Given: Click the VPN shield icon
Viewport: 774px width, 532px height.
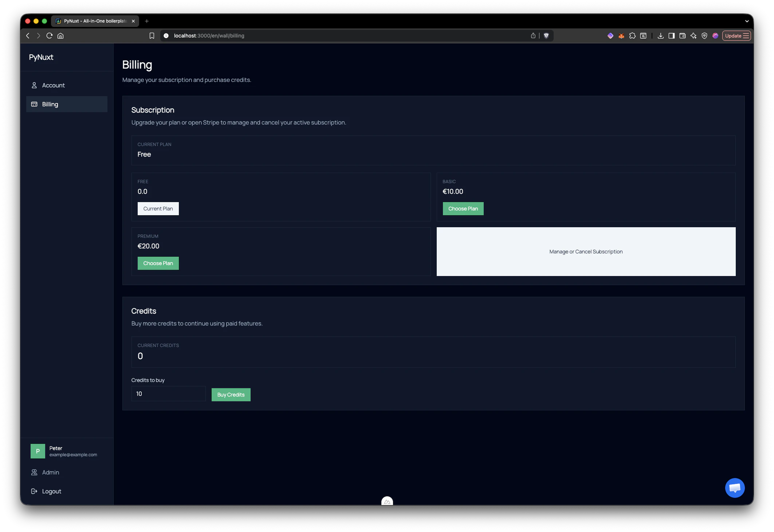Looking at the screenshot, I should coord(704,36).
